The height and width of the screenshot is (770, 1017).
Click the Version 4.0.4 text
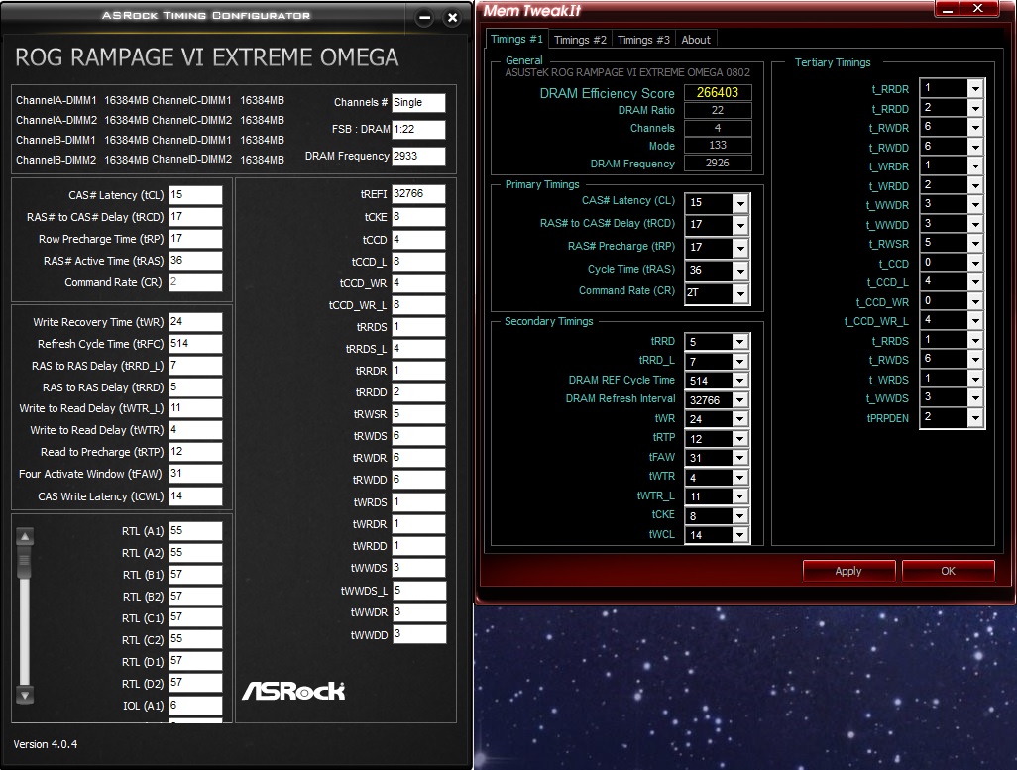(46, 744)
